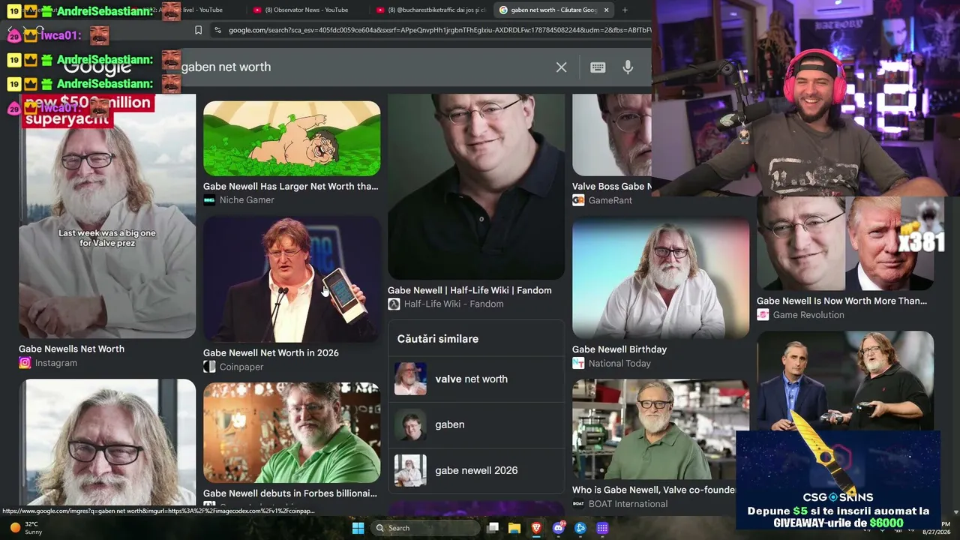Switch to the bucharestbiketraffic YouTube tab

click(431, 10)
